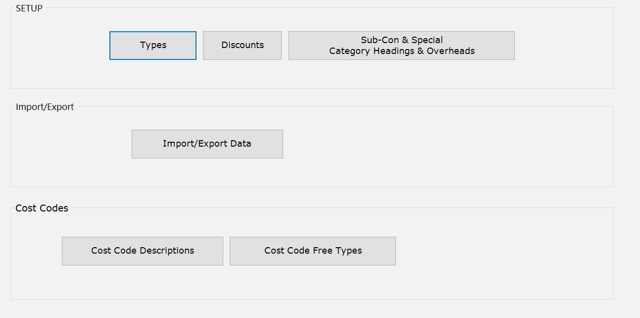Select the first button in the SETUP section

(x=152, y=45)
